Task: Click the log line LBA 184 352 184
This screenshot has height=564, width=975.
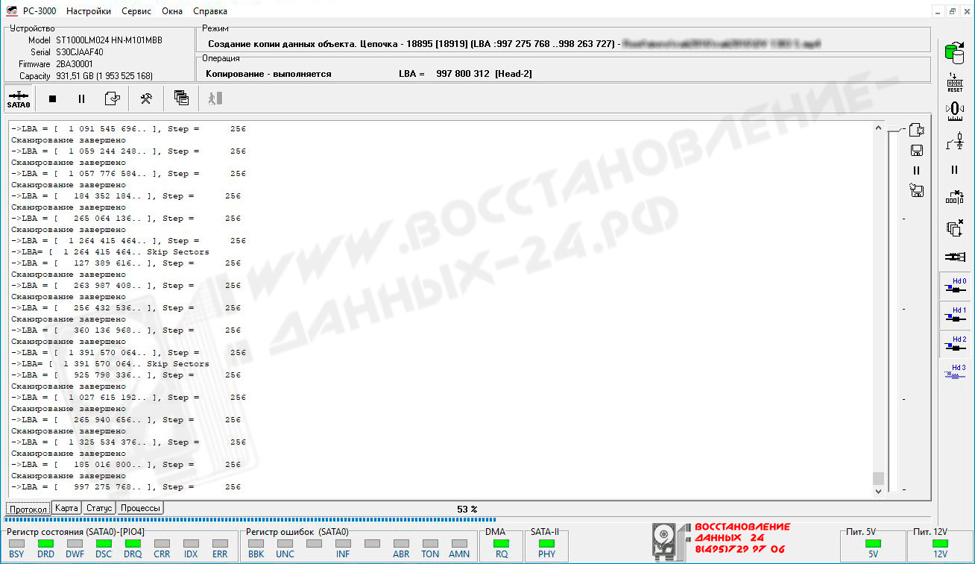Action: [126, 196]
